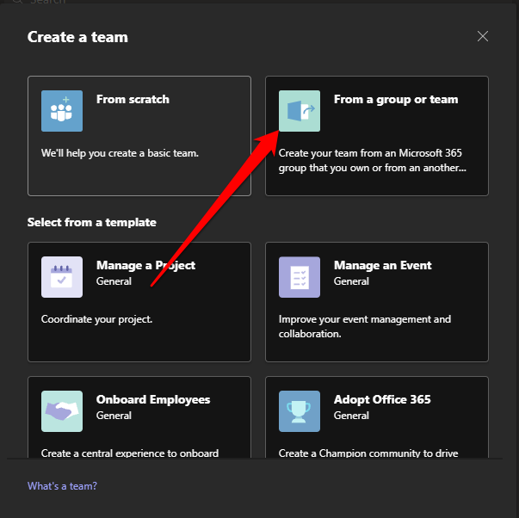Select the "From scratch" title

pos(133,99)
